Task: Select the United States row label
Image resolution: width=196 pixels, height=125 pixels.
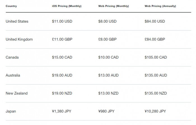Action: 17,21
